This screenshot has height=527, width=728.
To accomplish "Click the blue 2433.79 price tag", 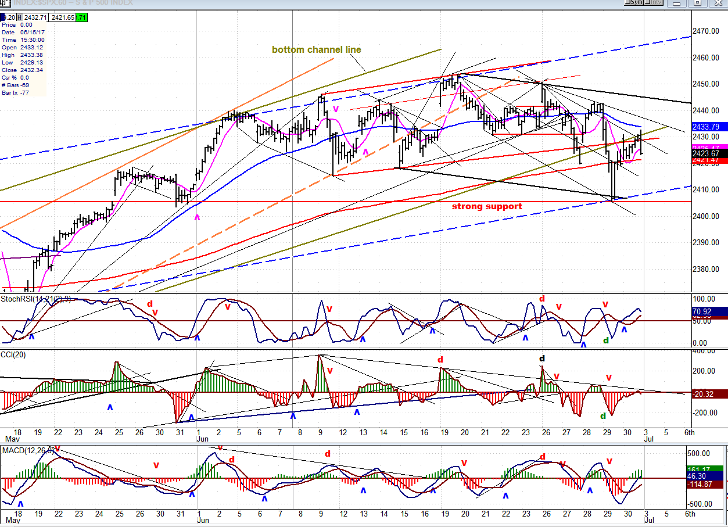I will [707, 126].
